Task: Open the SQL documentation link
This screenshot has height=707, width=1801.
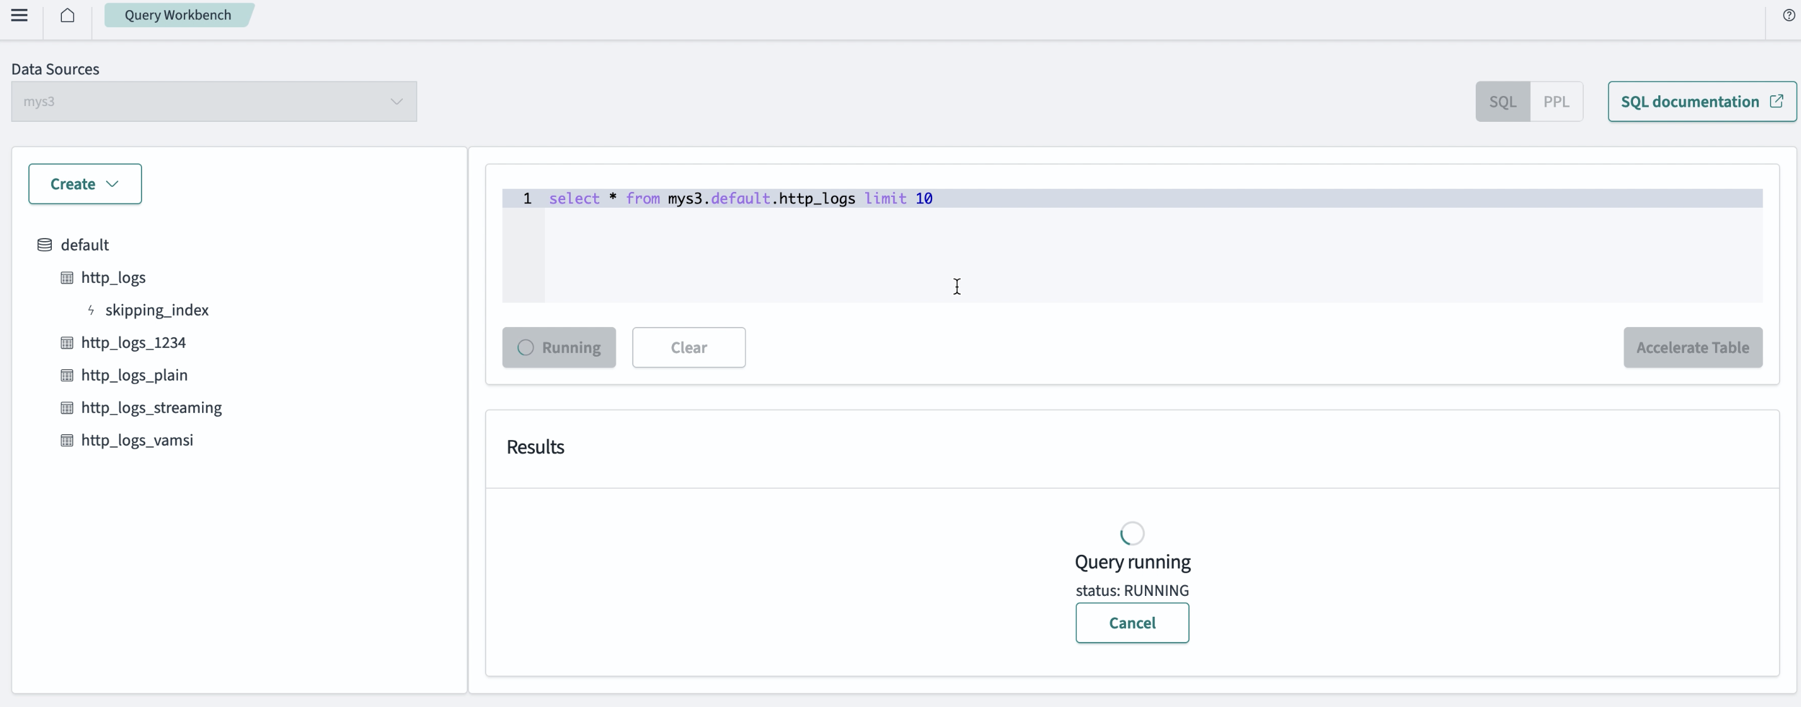Action: point(1701,101)
